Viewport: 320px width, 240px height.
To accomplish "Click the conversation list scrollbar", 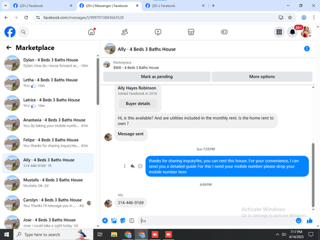I will tap(98, 81).
